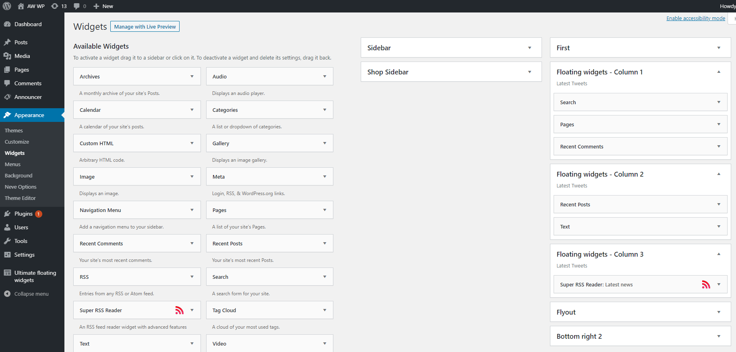Click the Settings icon in the sidebar
This screenshot has height=352, width=736.
click(7, 255)
